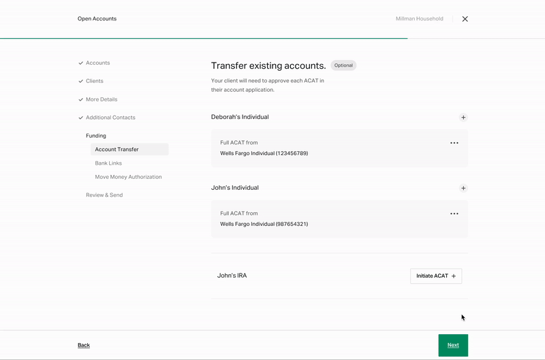This screenshot has width=545, height=360.
Task: Click the checkmark icon beside Additional Contacts
Action: 80,118
